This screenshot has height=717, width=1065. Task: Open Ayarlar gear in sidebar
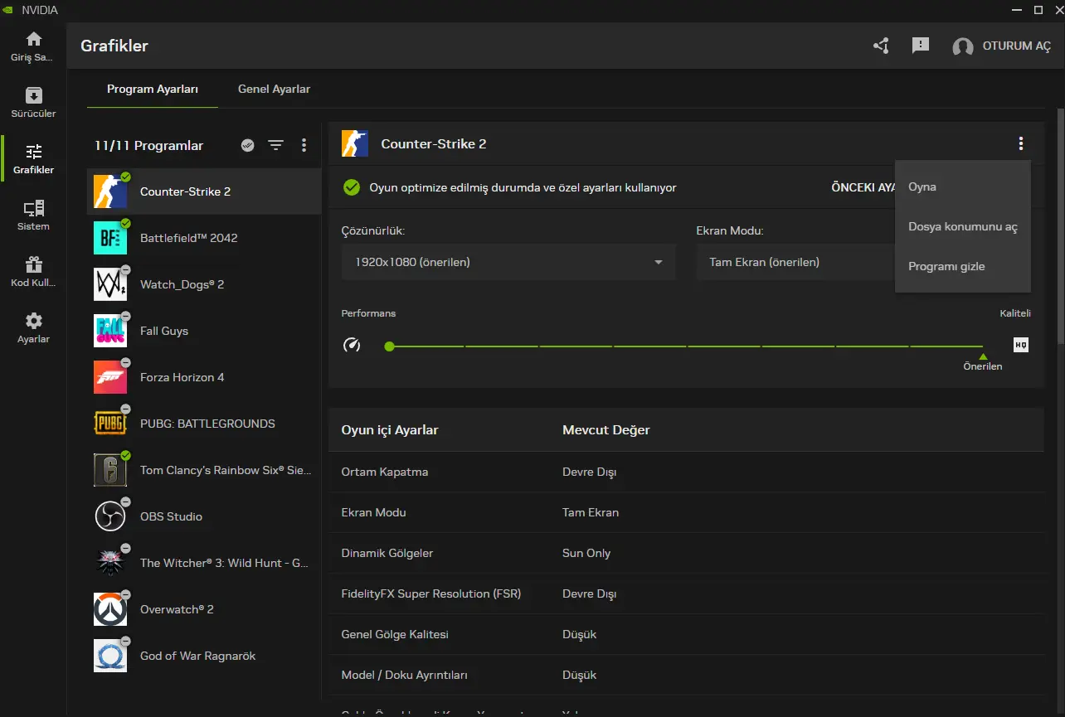point(33,321)
